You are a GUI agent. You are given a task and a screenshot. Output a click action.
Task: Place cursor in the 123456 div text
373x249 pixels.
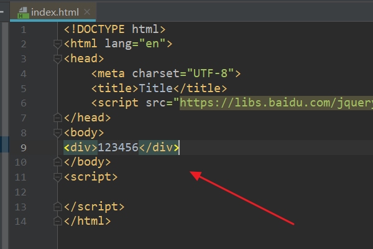(117, 148)
